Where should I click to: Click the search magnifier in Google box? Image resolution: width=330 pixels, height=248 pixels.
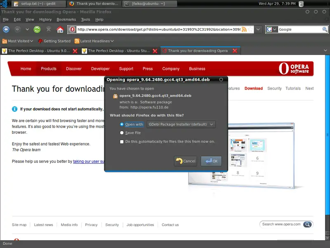pyautogui.click(x=325, y=29)
